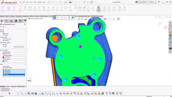Image resolution: width=172 pixels, height=97 pixels.
Task: Open the Evaluate tab
Action: click(37, 16)
